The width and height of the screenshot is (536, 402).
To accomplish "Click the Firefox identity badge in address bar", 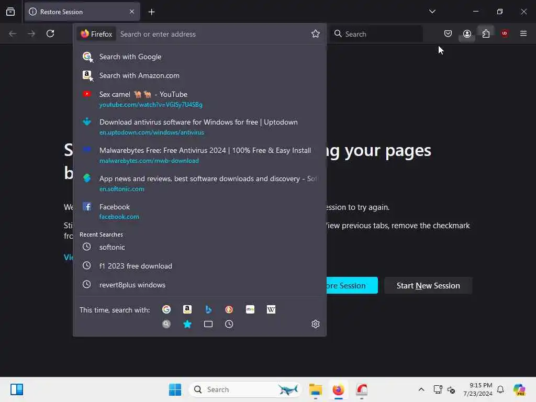I will [96, 34].
